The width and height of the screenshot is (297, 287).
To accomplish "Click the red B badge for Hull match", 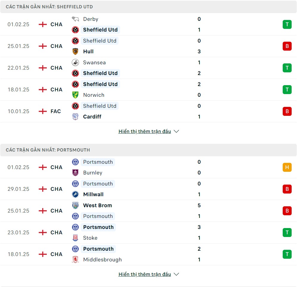I will (x=287, y=46).
